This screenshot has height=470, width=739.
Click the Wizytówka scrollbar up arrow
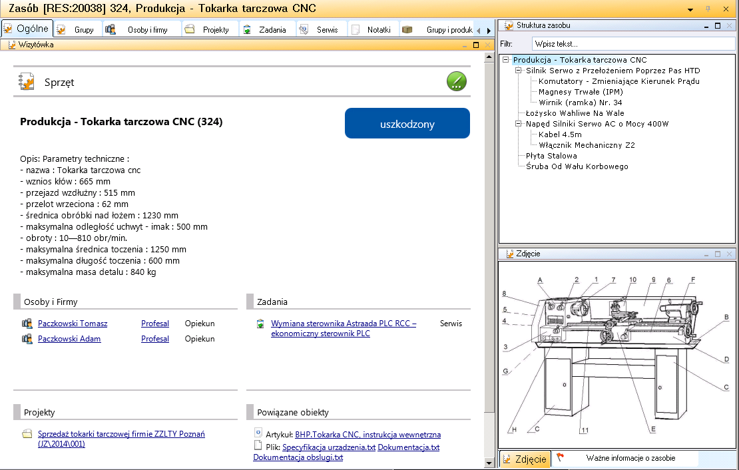pyautogui.click(x=489, y=57)
